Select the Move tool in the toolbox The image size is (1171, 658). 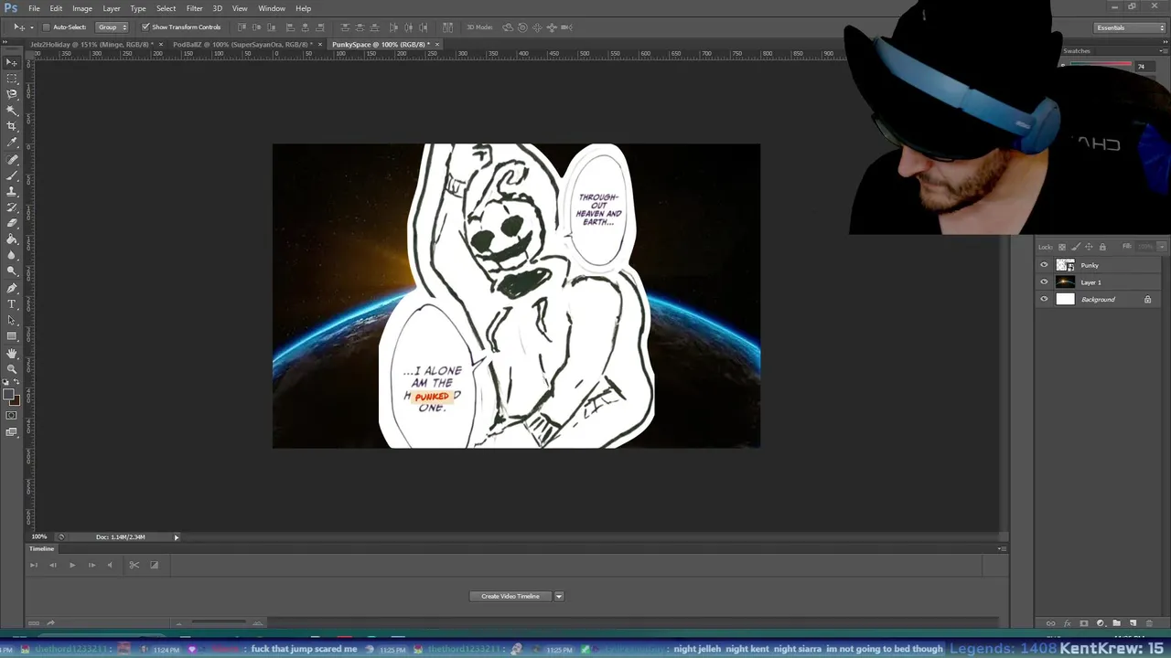tap(12, 62)
